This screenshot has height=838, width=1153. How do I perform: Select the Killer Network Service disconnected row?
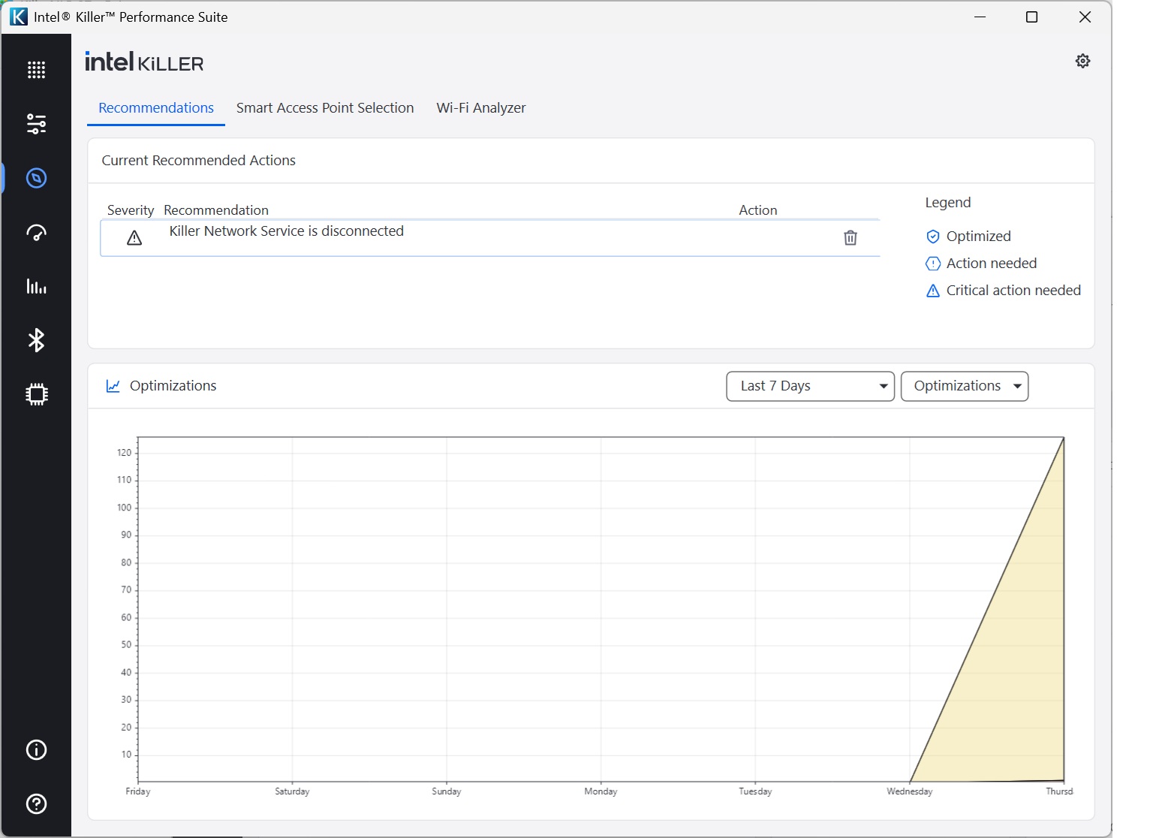click(x=450, y=238)
